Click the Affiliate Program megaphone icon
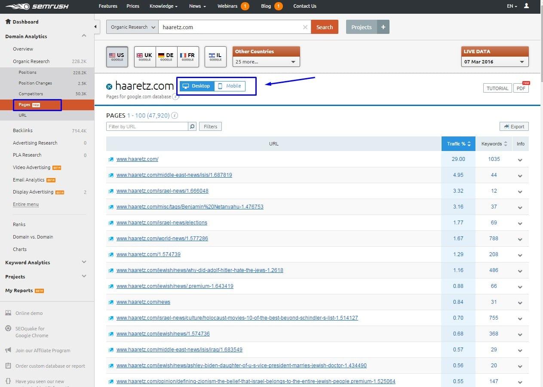The height and width of the screenshot is (387, 543). coord(8,351)
